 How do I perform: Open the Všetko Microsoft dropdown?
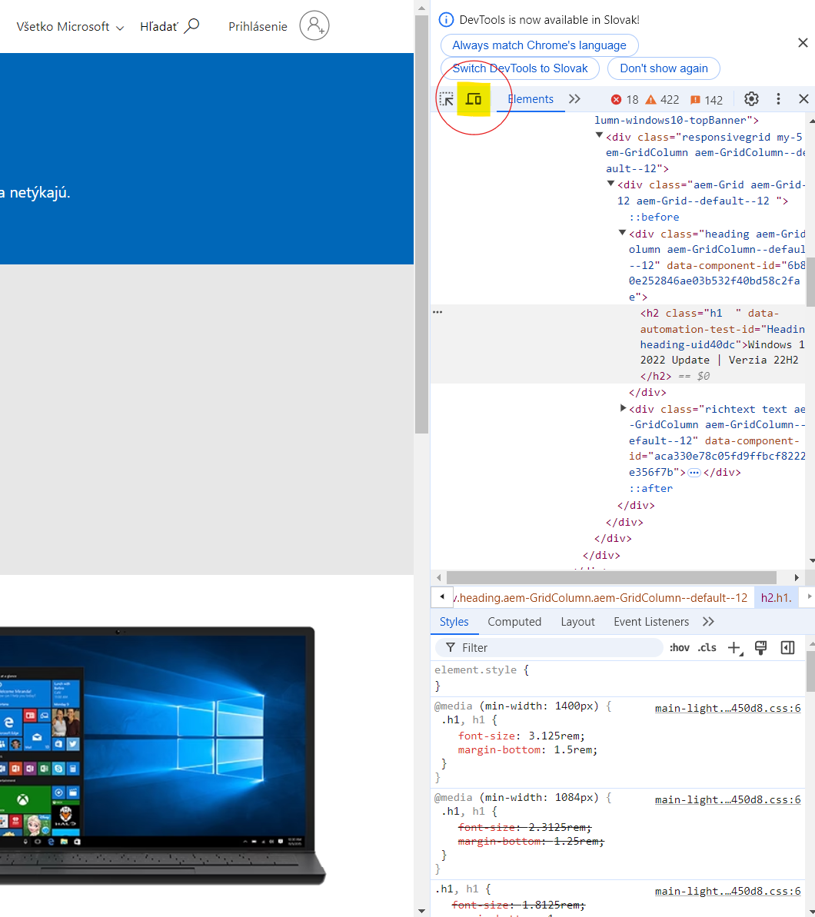pyautogui.click(x=70, y=27)
